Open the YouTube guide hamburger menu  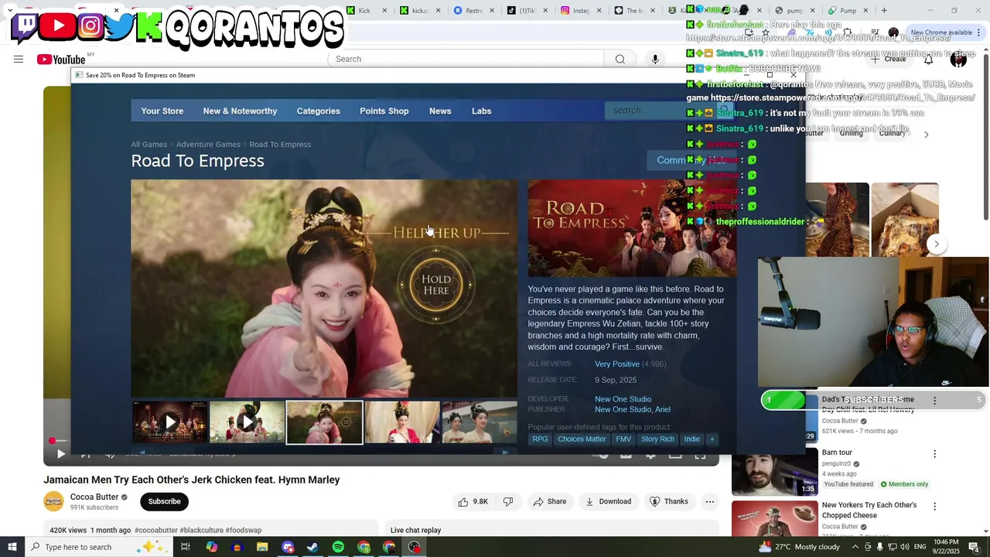[19, 60]
